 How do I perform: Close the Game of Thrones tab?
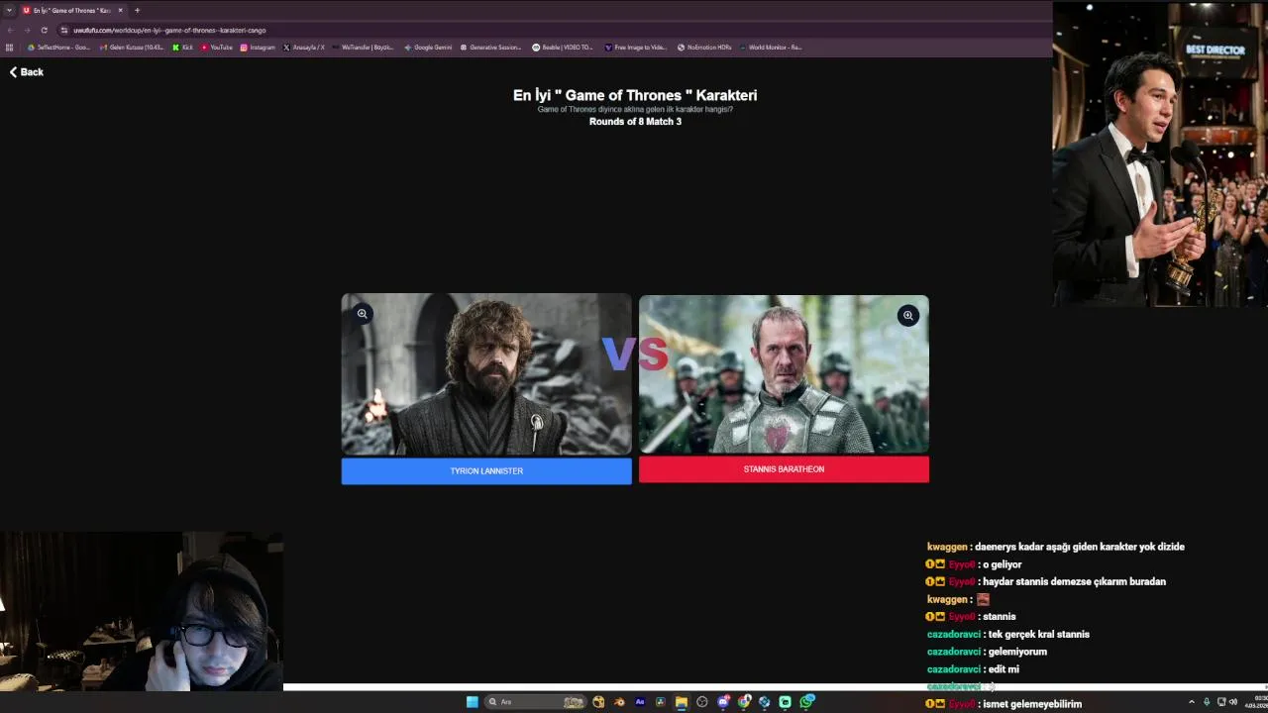(121, 10)
